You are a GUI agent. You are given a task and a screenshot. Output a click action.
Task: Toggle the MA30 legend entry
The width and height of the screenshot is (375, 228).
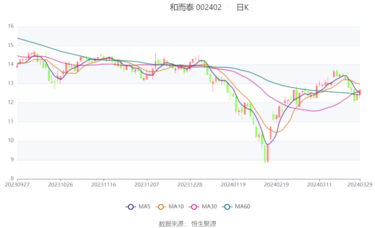203,207
